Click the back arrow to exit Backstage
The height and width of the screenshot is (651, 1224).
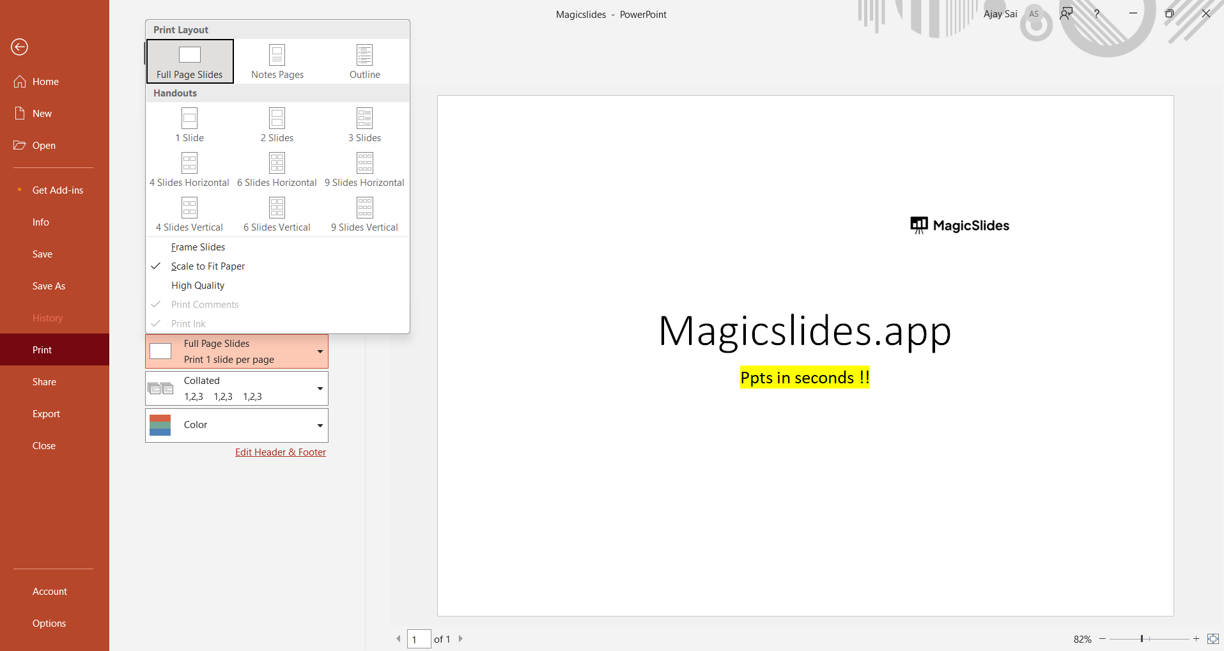[20, 47]
